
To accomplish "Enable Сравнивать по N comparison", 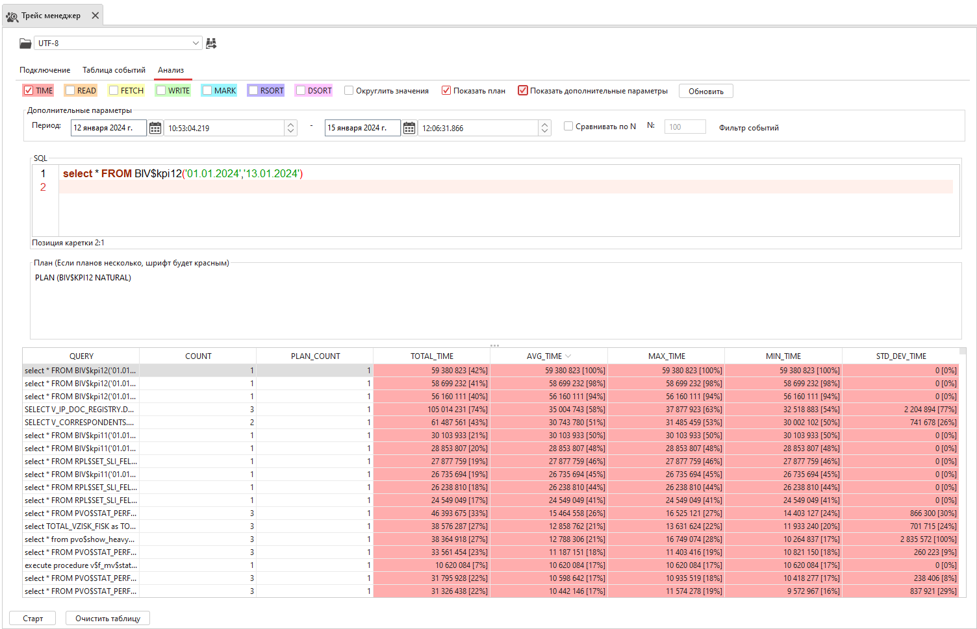I will (568, 126).
